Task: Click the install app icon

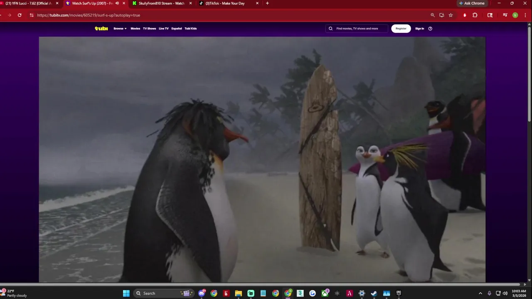Action: pyautogui.click(x=442, y=15)
